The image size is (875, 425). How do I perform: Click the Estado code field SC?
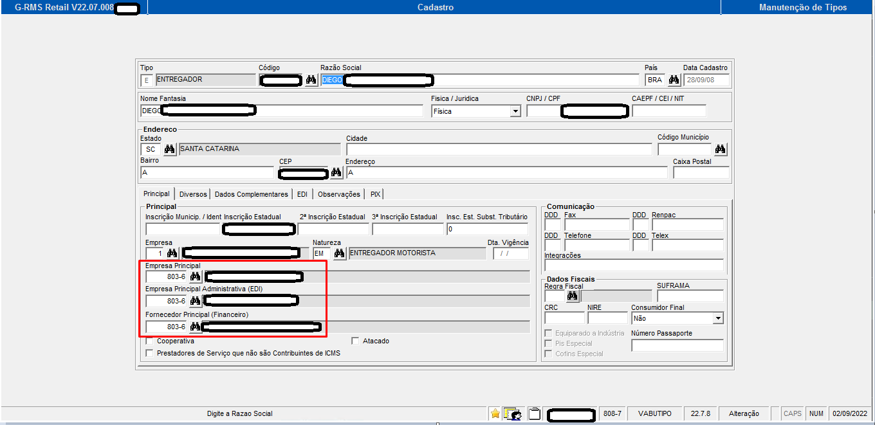(151, 149)
